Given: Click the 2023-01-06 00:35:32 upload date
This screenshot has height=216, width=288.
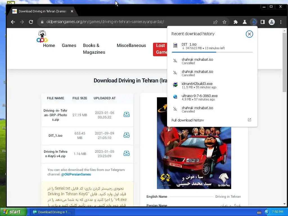Looking at the screenshot, I should click(x=105, y=115).
